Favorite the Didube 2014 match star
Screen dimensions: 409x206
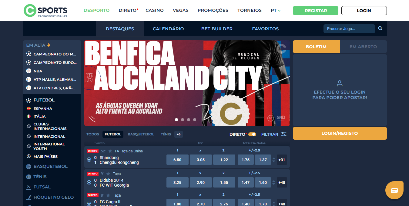(108, 174)
